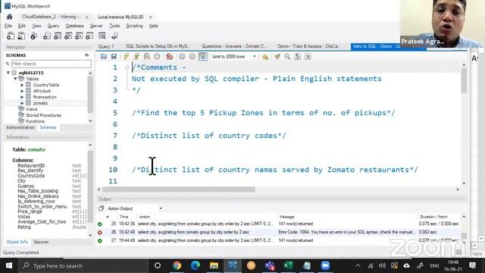Switch to the Administration navigator tab
This screenshot has height=273, width=485.
tap(20, 127)
